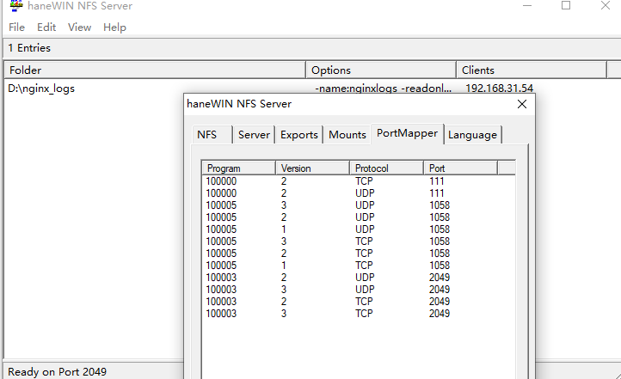
Task: Select 100005 version 1 TCP row
Action: tap(359, 265)
